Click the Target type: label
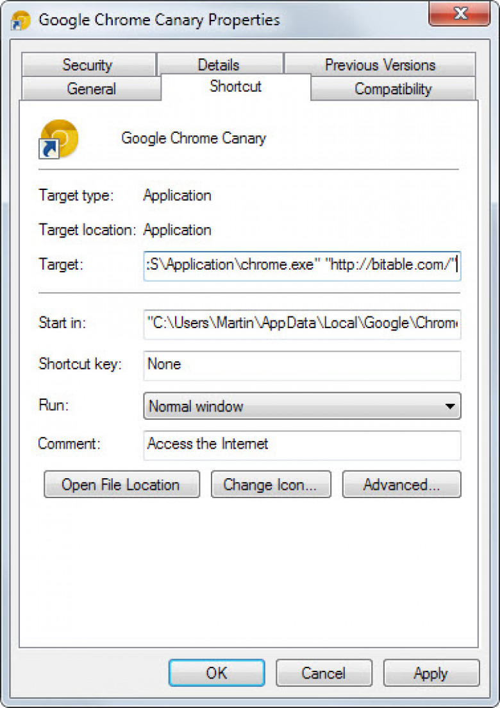Viewport: 500px width, 708px height. pyautogui.click(x=76, y=196)
